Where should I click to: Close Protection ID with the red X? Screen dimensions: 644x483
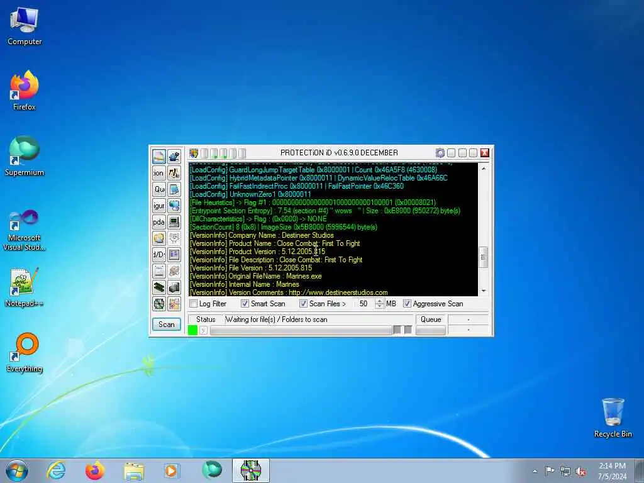pyautogui.click(x=485, y=153)
